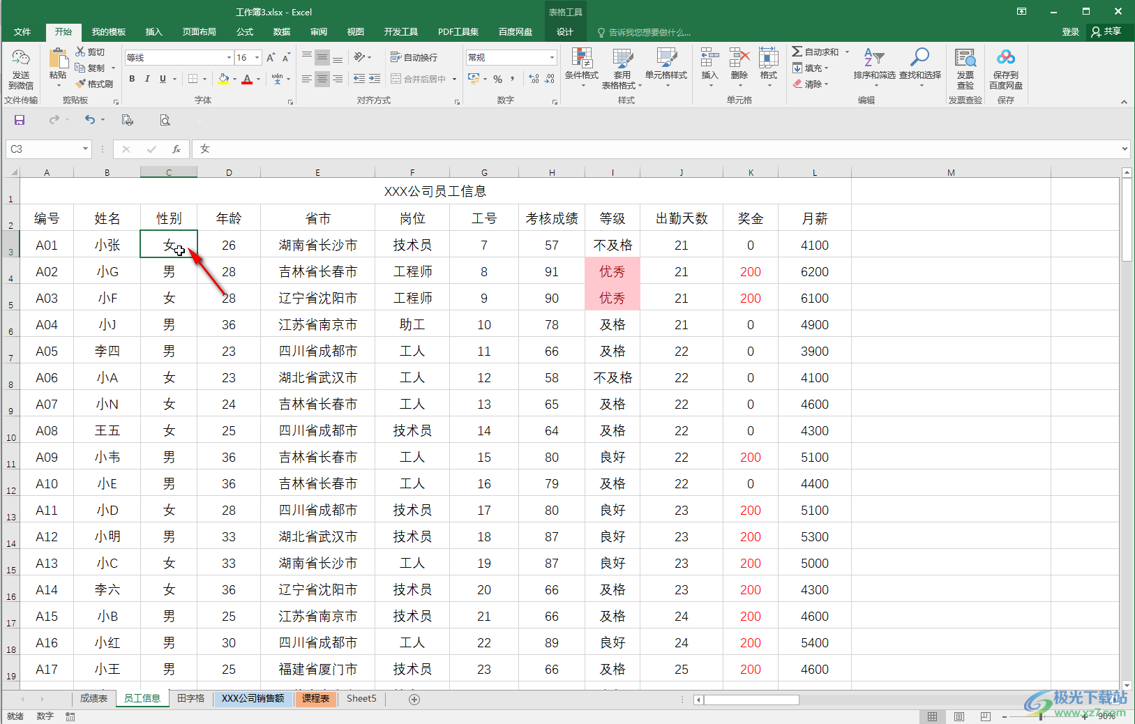Switch to 插入 Insert tab

click(153, 32)
